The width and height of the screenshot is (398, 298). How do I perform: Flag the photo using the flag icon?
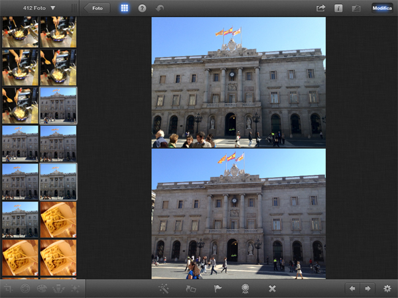tap(218, 288)
